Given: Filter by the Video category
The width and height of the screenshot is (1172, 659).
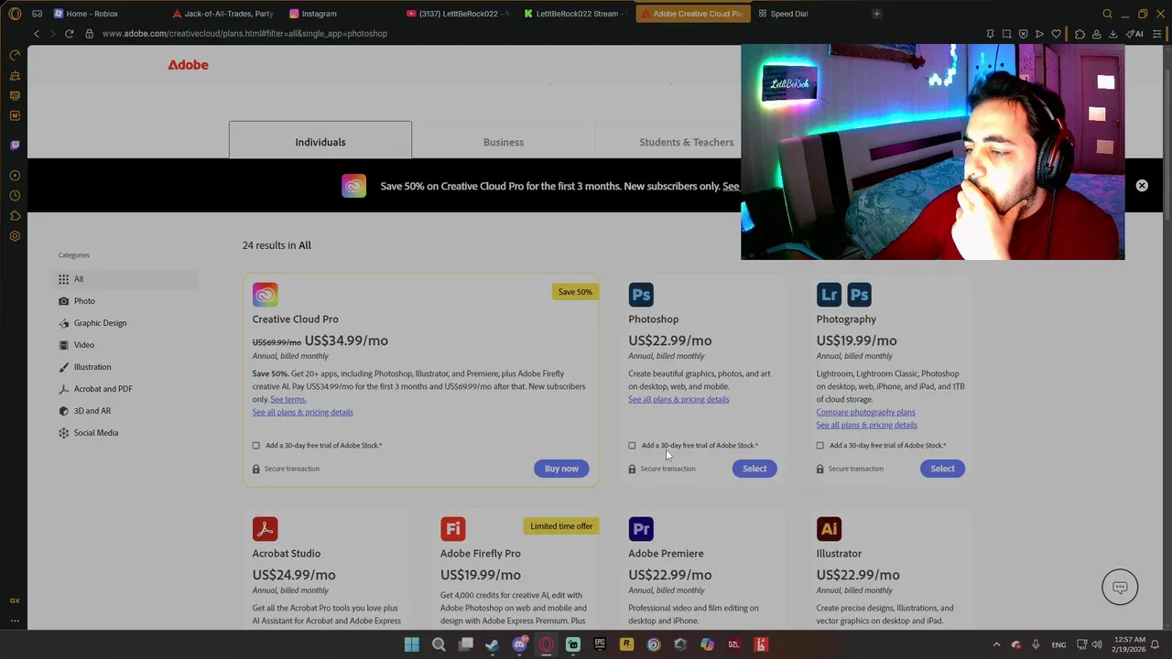Looking at the screenshot, I should click(x=125, y=345).
